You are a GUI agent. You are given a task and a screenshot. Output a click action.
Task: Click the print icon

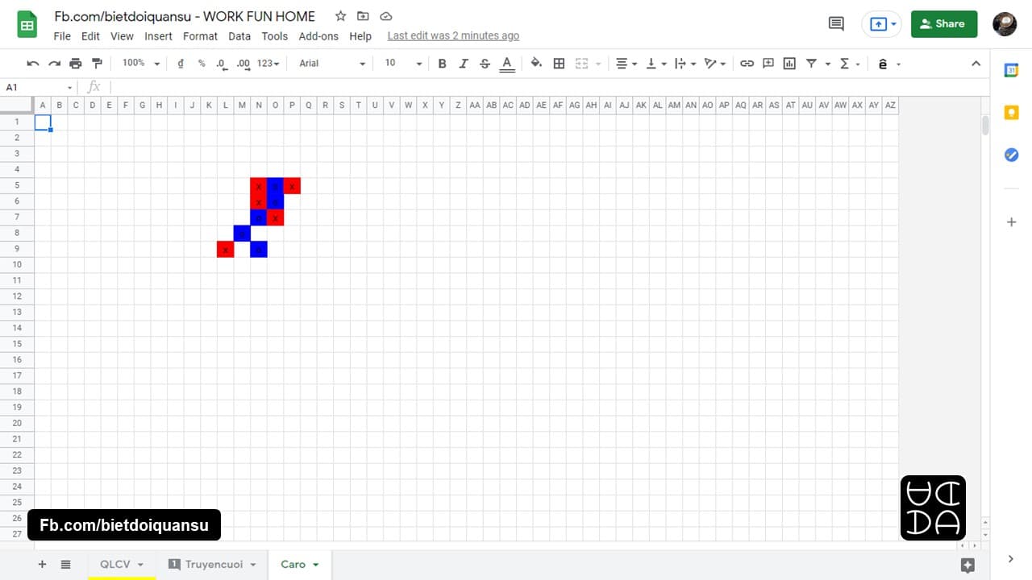76,64
